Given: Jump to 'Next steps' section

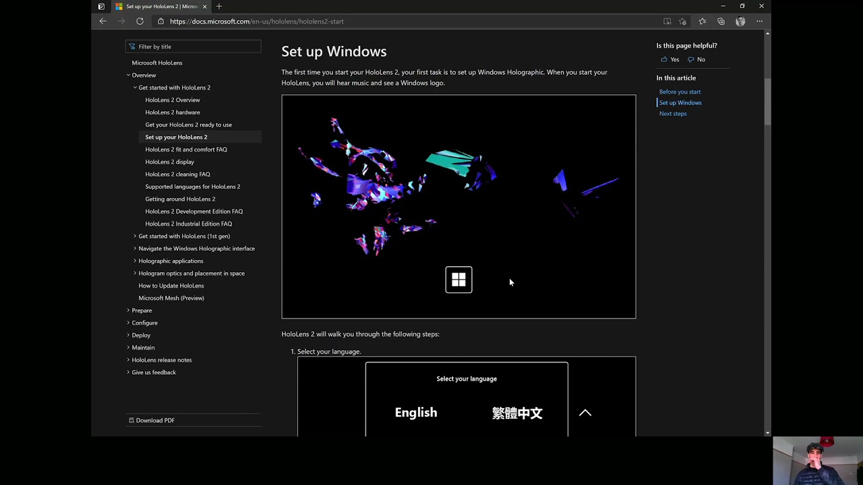Looking at the screenshot, I should [673, 113].
